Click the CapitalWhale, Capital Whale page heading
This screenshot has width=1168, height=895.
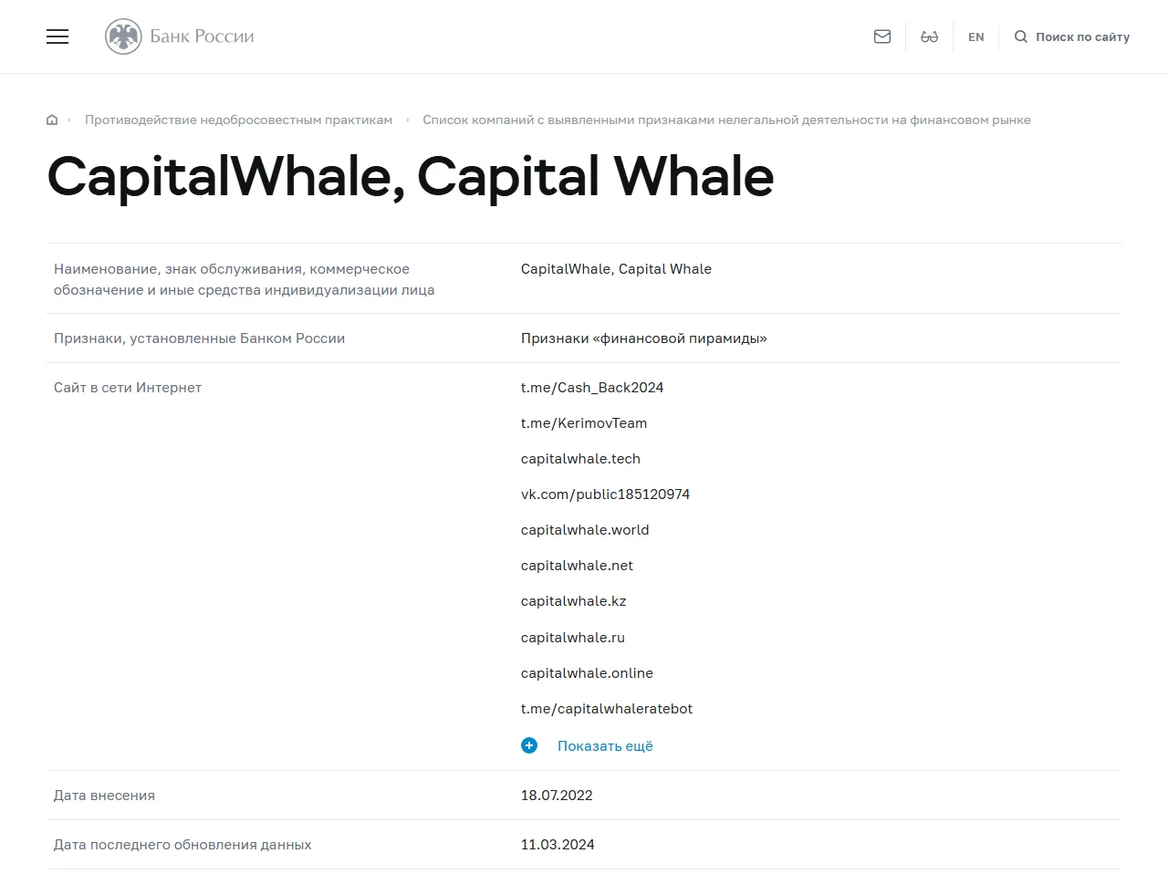[411, 176]
